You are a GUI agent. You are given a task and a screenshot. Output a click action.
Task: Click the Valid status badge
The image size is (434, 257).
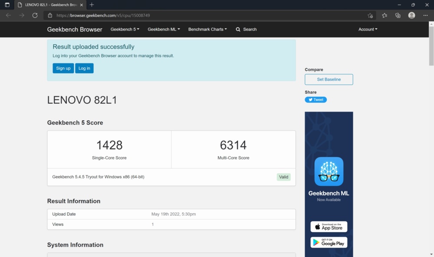283,177
